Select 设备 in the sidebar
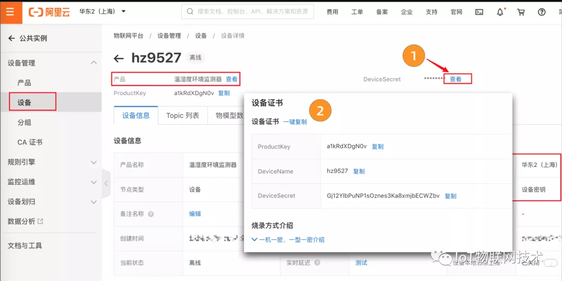 coord(24,103)
